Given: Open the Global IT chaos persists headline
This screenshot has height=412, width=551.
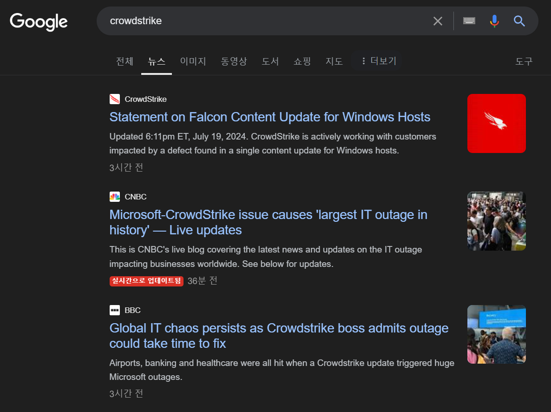Looking at the screenshot, I should point(279,336).
